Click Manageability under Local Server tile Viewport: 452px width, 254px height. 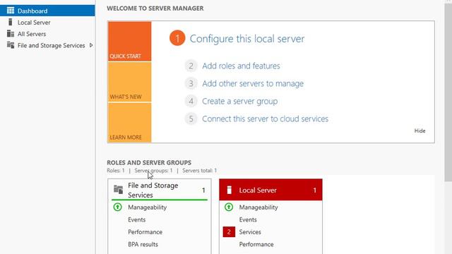(258, 207)
